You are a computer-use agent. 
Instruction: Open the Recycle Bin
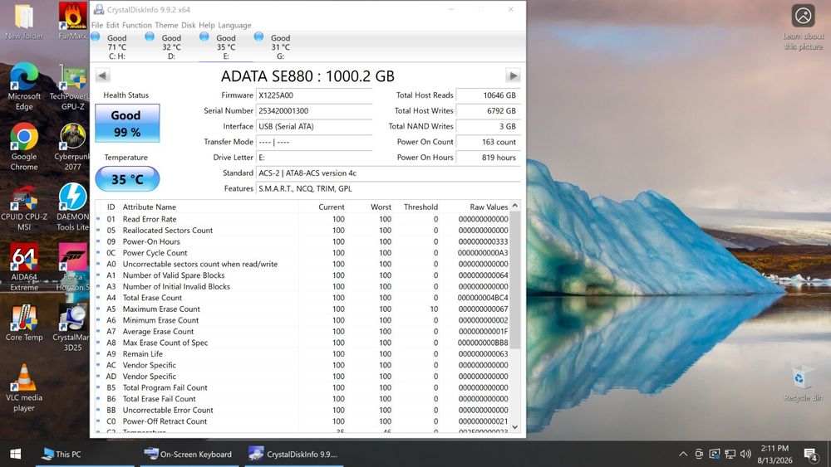point(802,384)
